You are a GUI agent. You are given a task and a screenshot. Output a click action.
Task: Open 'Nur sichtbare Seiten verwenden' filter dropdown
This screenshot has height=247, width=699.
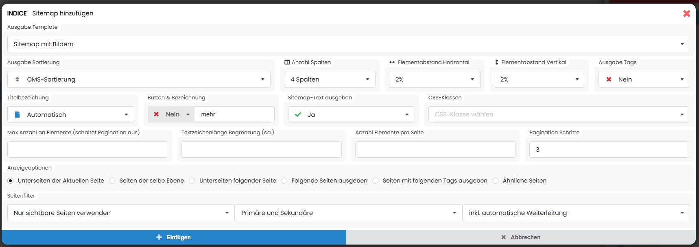point(121,213)
